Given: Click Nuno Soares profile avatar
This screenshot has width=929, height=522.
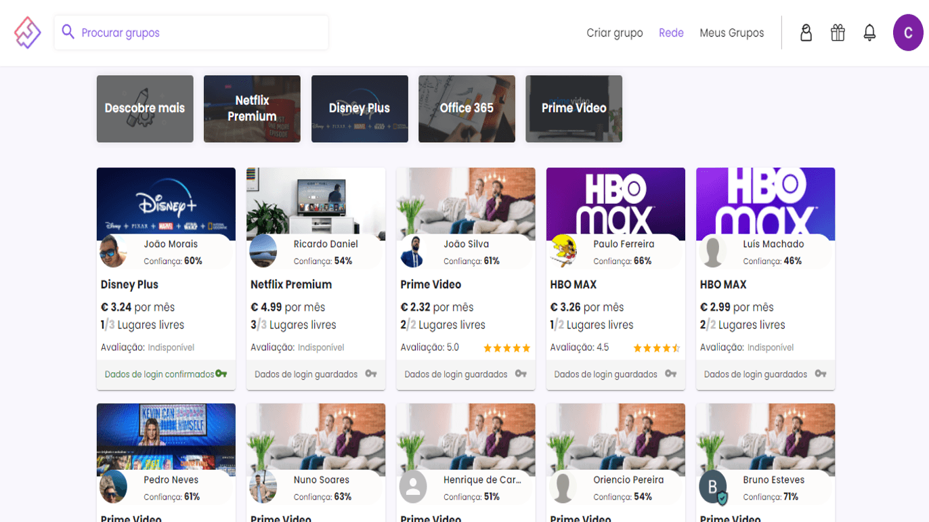Looking at the screenshot, I should click(x=263, y=487).
